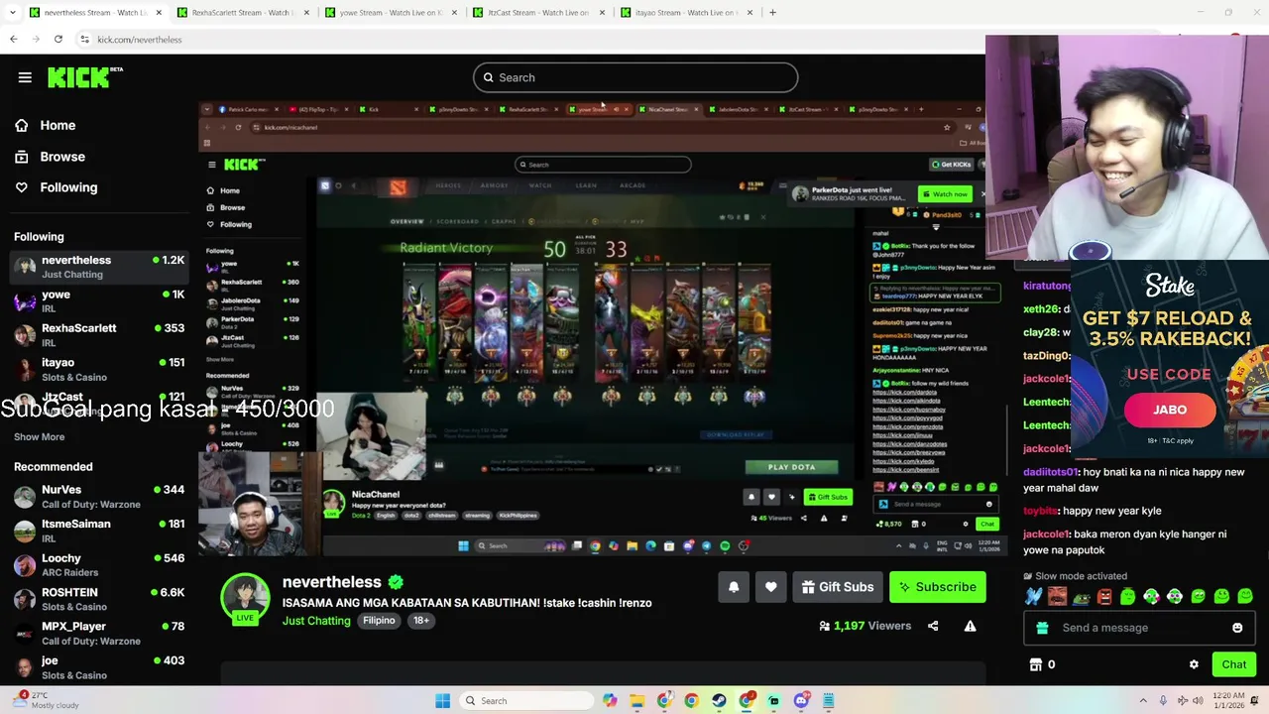Click the Kick search field

coord(634,77)
